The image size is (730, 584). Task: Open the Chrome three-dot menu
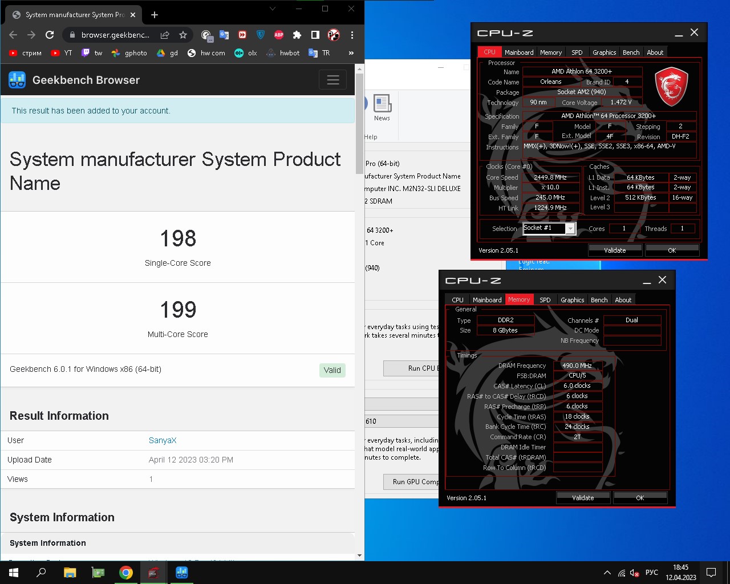pyautogui.click(x=352, y=35)
